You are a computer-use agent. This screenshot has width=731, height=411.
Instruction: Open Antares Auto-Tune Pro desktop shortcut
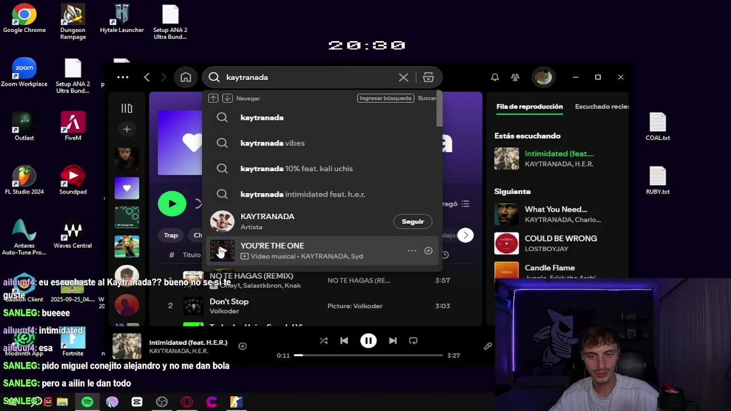(x=24, y=237)
